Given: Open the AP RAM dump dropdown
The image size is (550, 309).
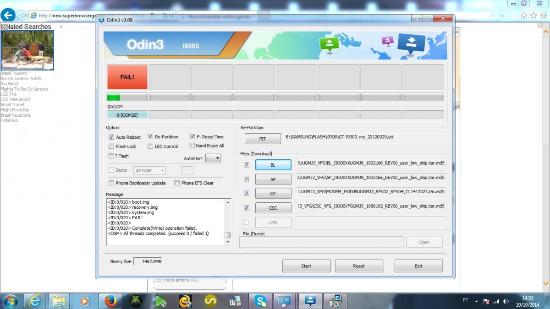Looking at the screenshot, I should click(150, 170).
